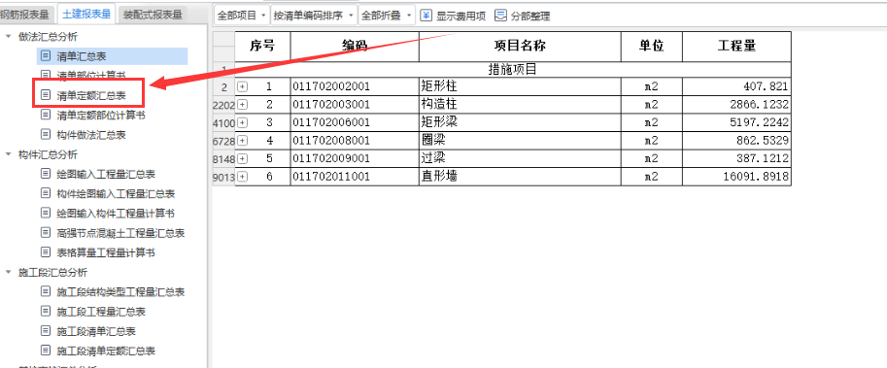Image resolution: width=887 pixels, height=368 pixels.
Task: Open 绘图输入构件工程量计算书 report
Action: point(116,214)
